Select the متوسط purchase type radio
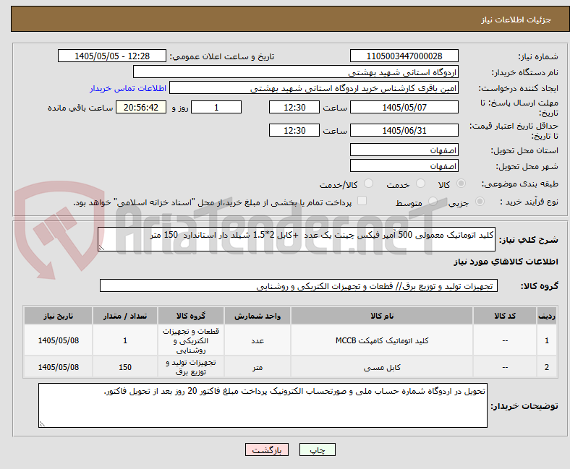Viewport: 570px width, 469px height. click(x=433, y=202)
